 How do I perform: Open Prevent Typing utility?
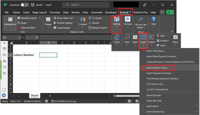[x=64, y=23]
